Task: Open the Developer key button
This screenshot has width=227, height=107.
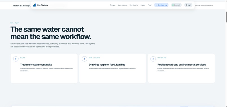Action: [161, 5]
